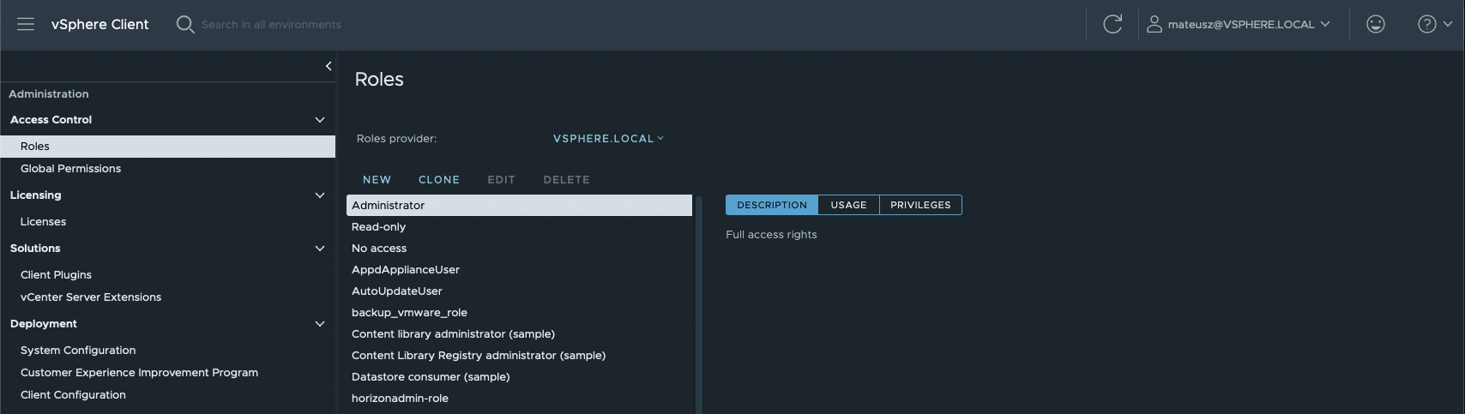Viewport: 1465px width, 414px height.
Task: Click the CLONE role button
Action: point(438,180)
